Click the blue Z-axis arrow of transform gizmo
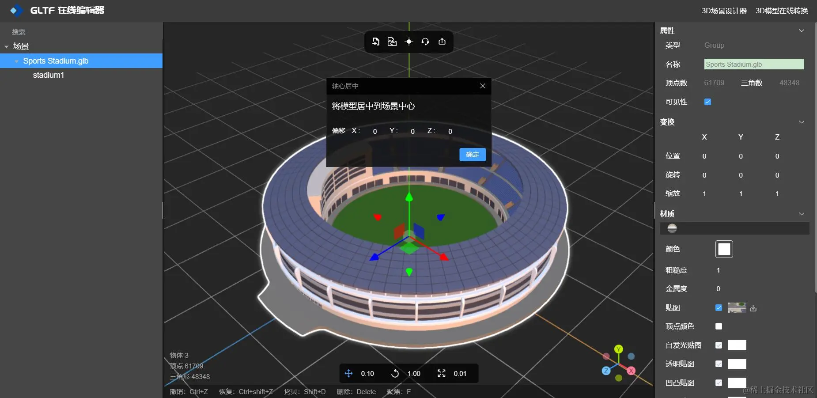 (x=374, y=257)
